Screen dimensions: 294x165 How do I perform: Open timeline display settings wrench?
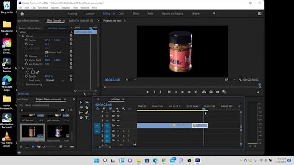pyautogui.click(x=124, y=109)
